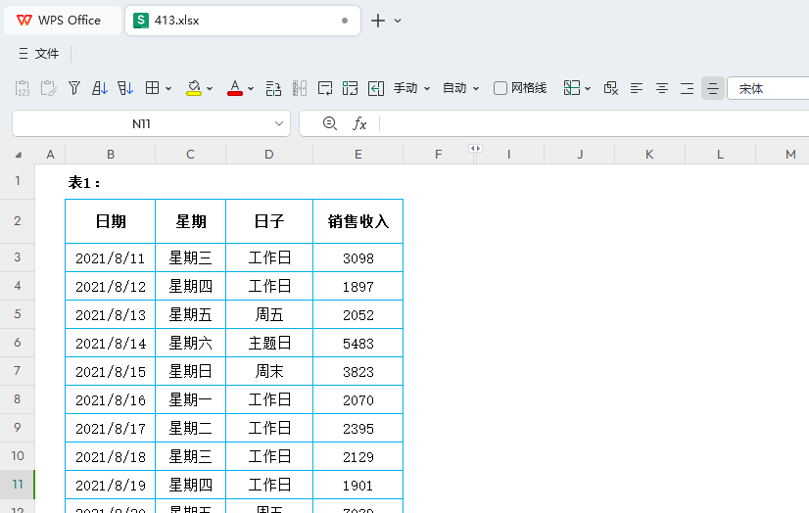Image resolution: width=809 pixels, height=513 pixels.
Task: Select the sales value 5483
Action: (358, 343)
